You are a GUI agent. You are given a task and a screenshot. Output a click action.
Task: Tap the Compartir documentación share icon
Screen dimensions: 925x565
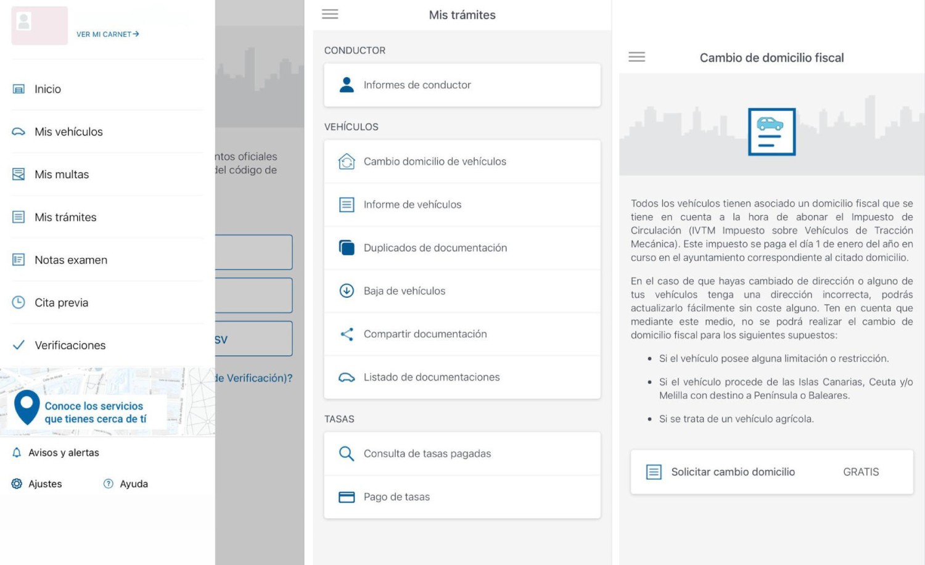pos(347,334)
